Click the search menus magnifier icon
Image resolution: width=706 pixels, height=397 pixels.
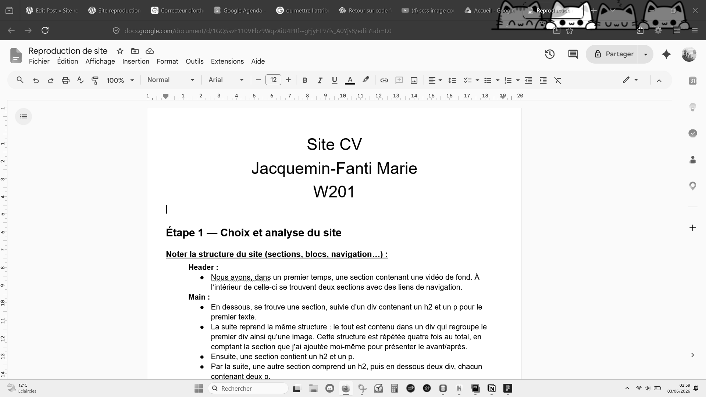20,80
